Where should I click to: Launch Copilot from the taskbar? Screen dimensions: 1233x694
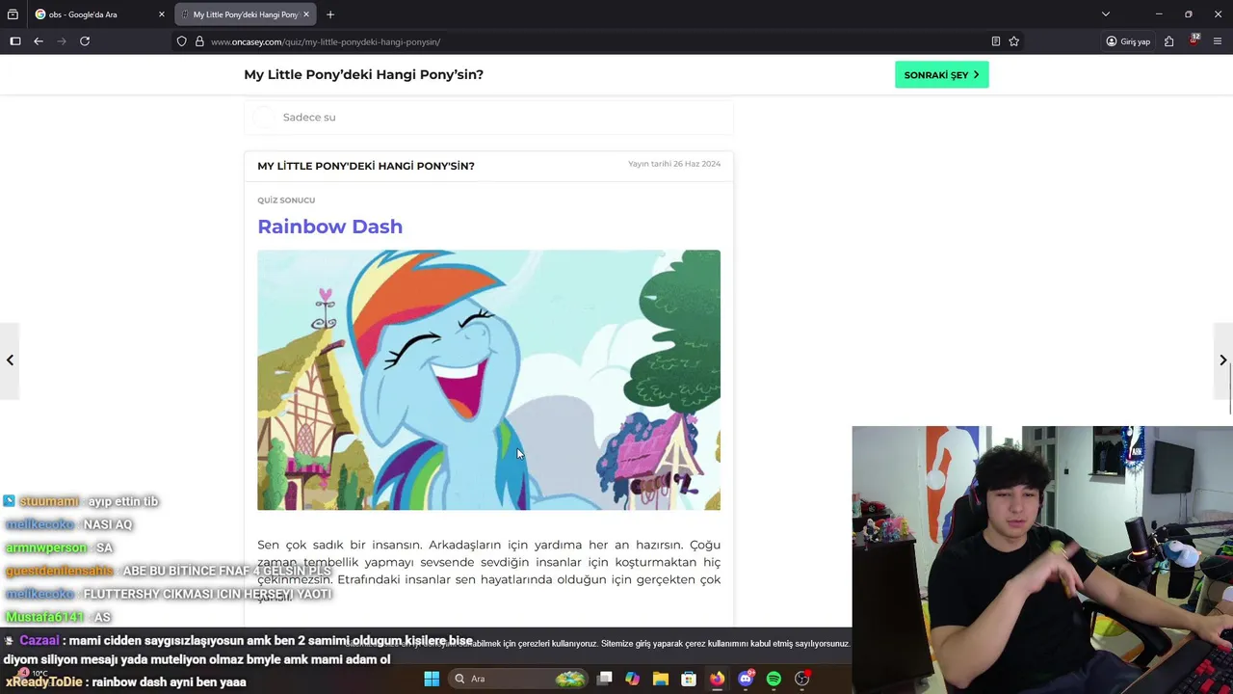(632, 679)
